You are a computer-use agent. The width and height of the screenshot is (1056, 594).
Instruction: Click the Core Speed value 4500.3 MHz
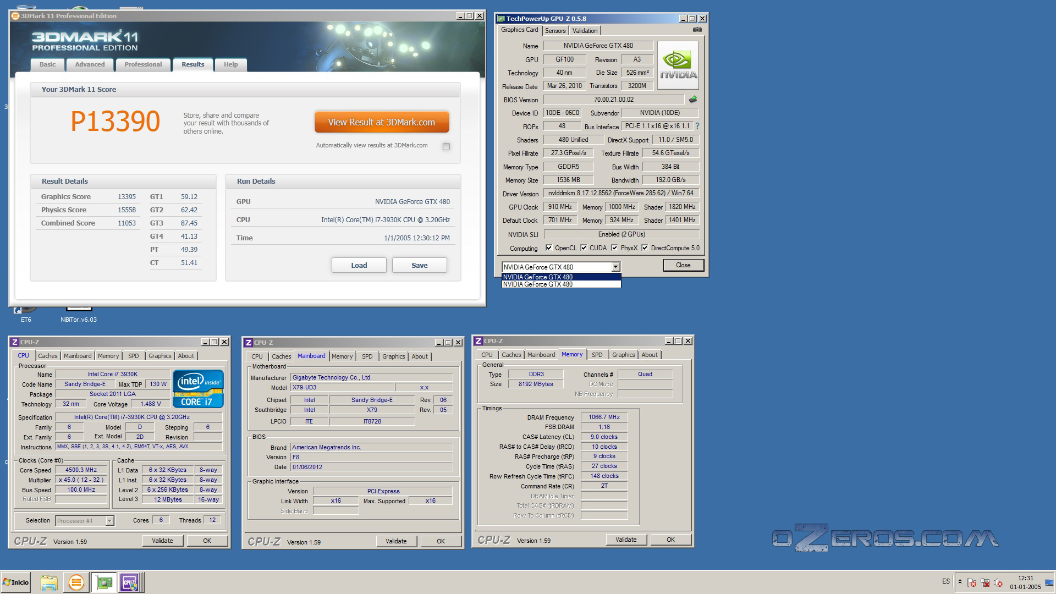tap(81, 470)
